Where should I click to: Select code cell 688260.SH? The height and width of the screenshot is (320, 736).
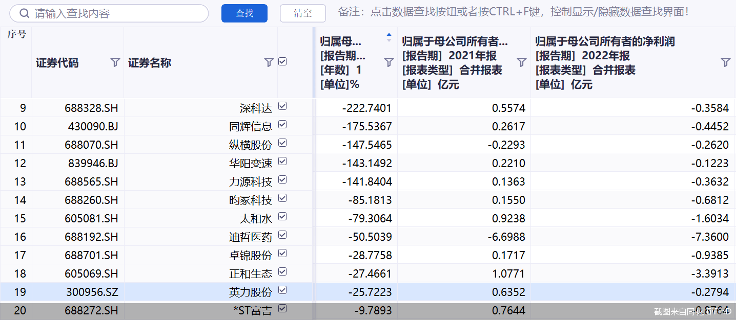click(91, 200)
